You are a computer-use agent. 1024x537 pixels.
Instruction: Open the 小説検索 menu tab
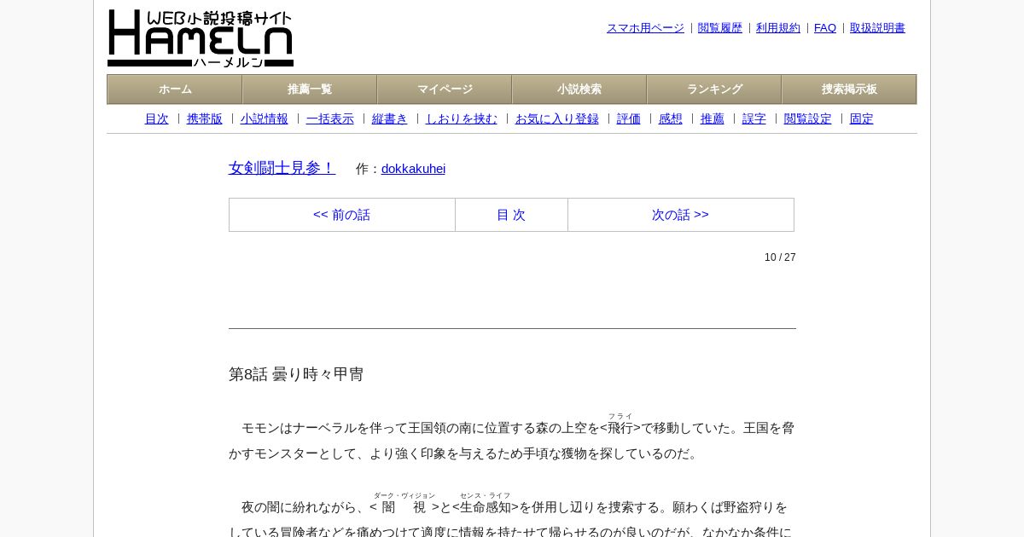pyautogui.click(x=579, y=89)
